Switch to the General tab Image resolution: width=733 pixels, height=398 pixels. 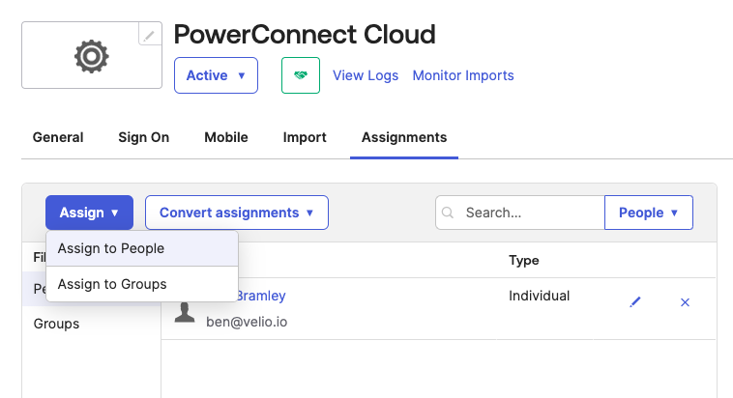coord(58,137)
